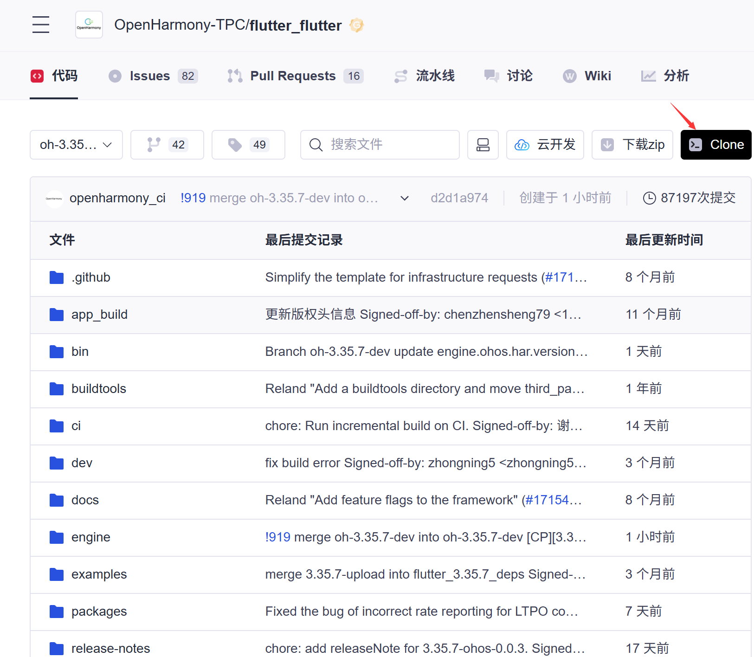Click the '1 年前' timestamp in buildtools row
This screenshot has height=657, width=754.
click(x=643, y=389)
